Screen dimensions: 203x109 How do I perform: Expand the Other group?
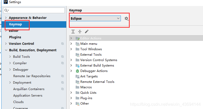click(71, 104)
